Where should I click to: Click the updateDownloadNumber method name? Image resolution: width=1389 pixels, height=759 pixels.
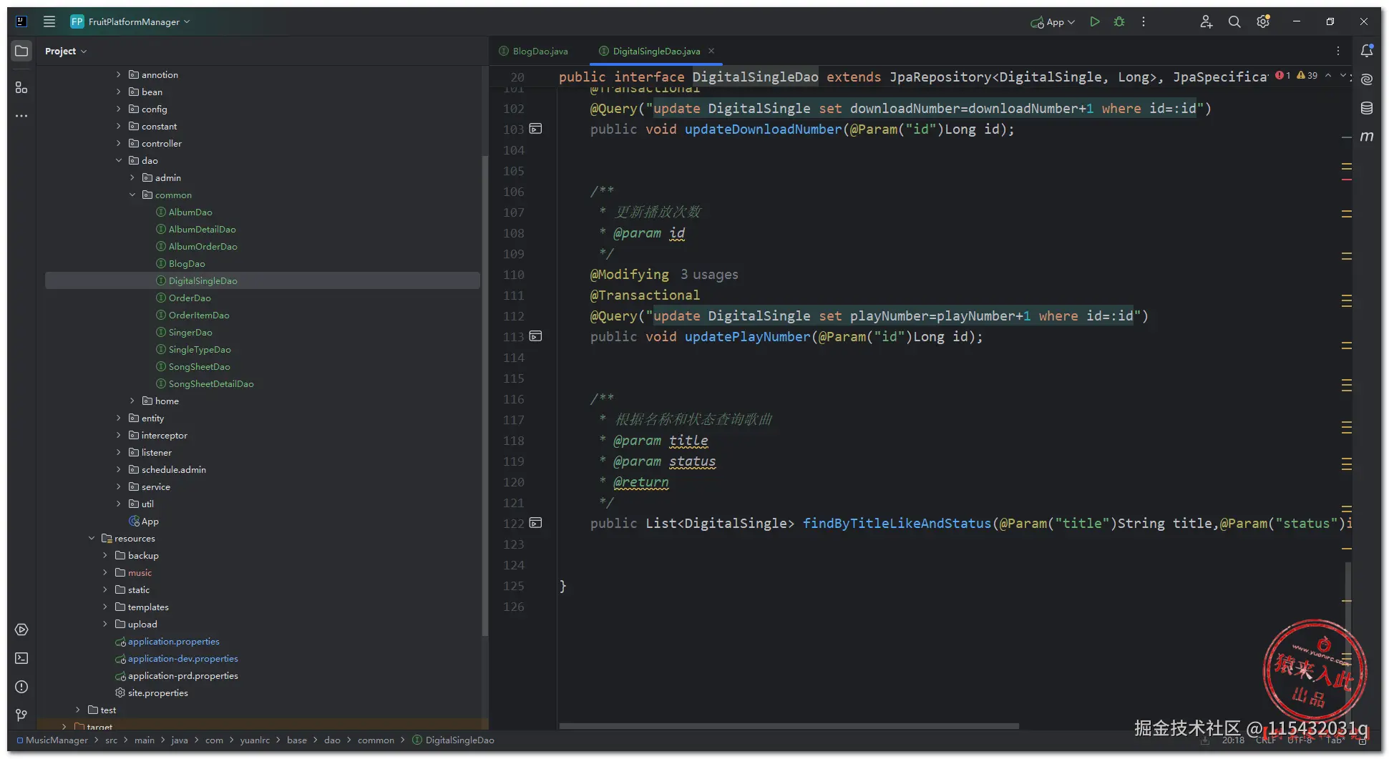[x=763, y=129]
